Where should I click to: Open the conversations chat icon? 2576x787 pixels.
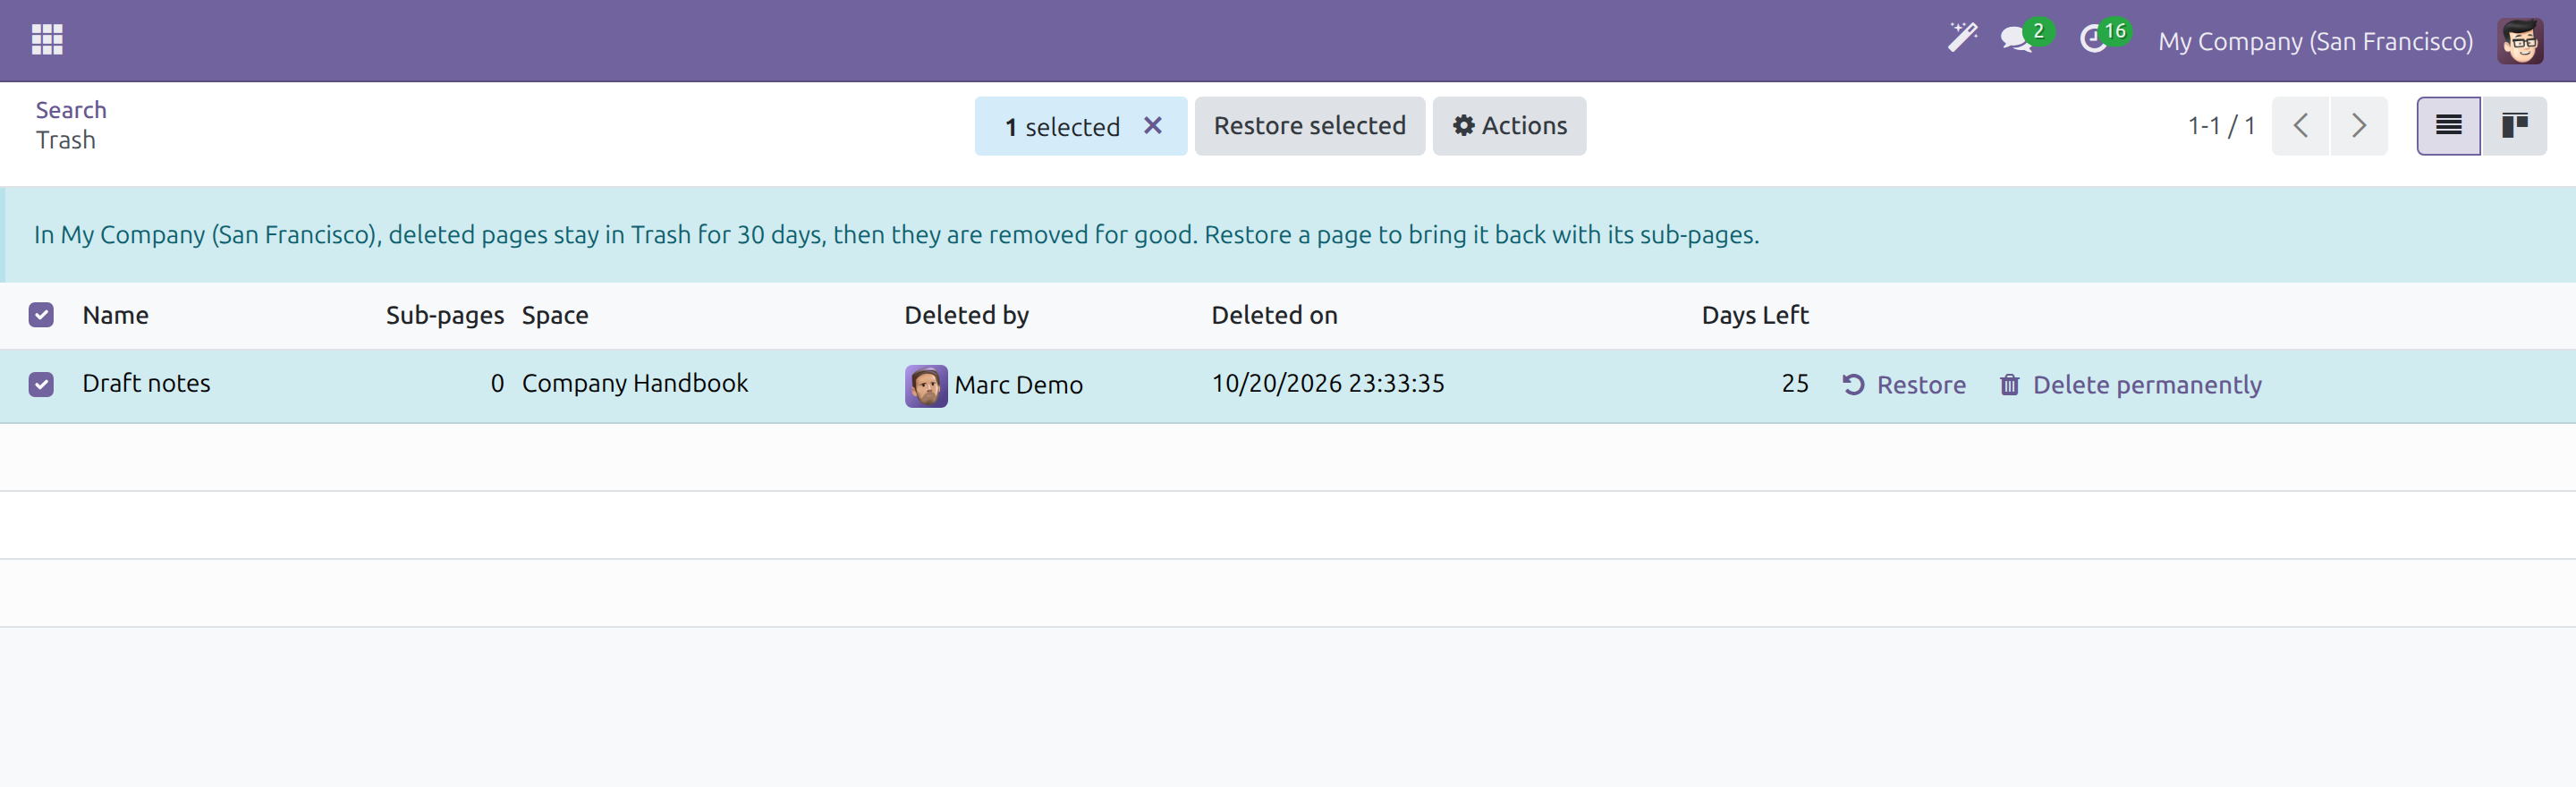2017,40
